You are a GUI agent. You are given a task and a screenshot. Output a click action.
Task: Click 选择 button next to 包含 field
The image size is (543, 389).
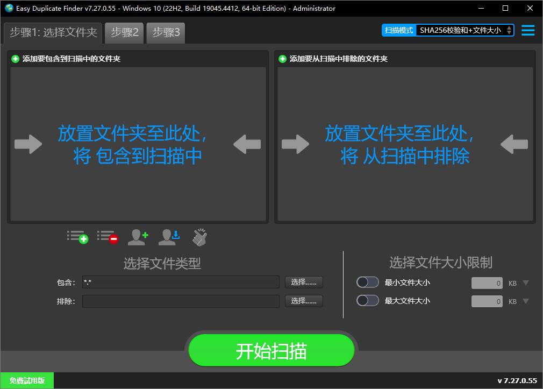pyautogui.click(x=304, y=282)
